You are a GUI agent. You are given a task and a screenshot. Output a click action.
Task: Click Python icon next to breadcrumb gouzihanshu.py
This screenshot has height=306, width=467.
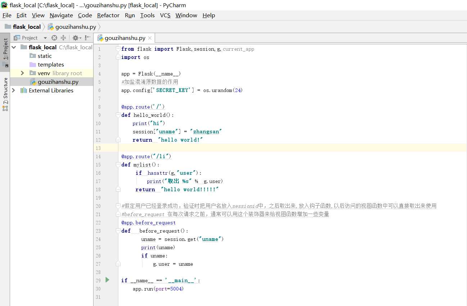(51, 27)
